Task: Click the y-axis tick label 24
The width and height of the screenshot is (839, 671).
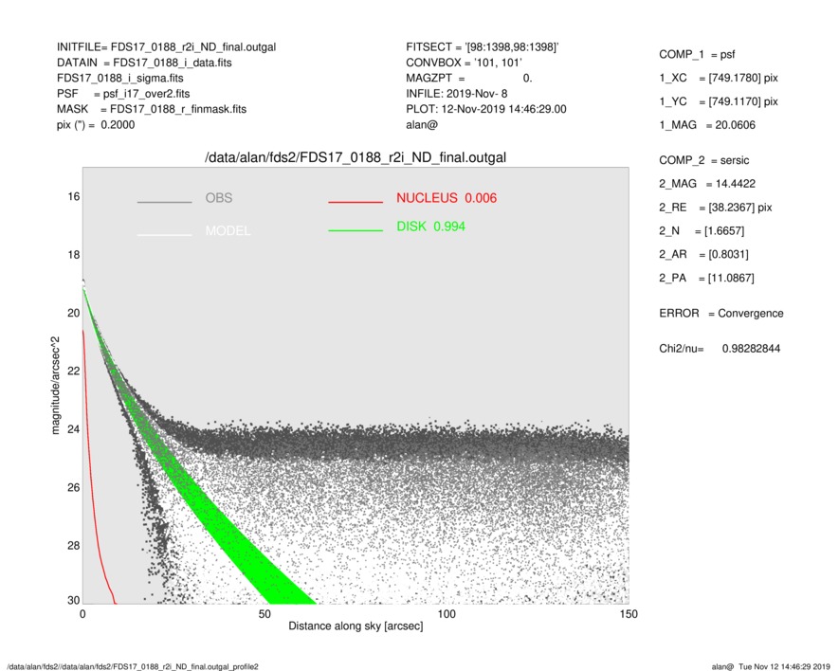Action: (x=73, y=429)
